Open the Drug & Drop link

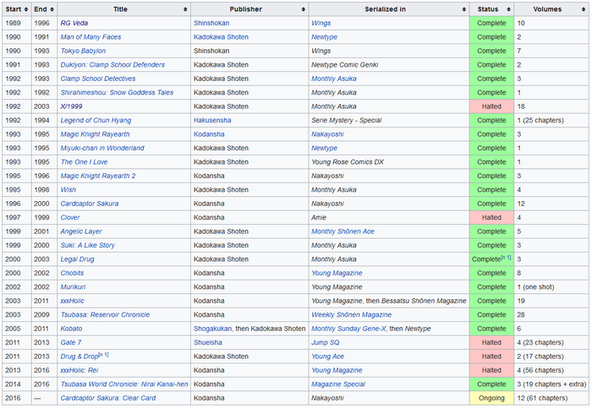pyautogui.click(x=79, y=356)
